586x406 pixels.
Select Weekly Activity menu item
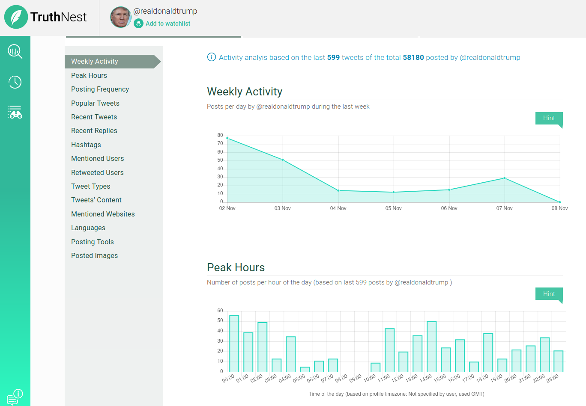pos(113,62)
